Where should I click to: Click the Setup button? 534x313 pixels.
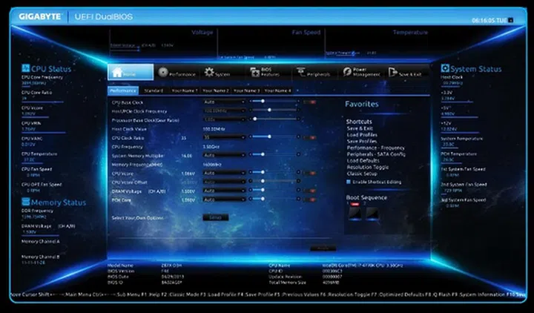click(215, 217)
